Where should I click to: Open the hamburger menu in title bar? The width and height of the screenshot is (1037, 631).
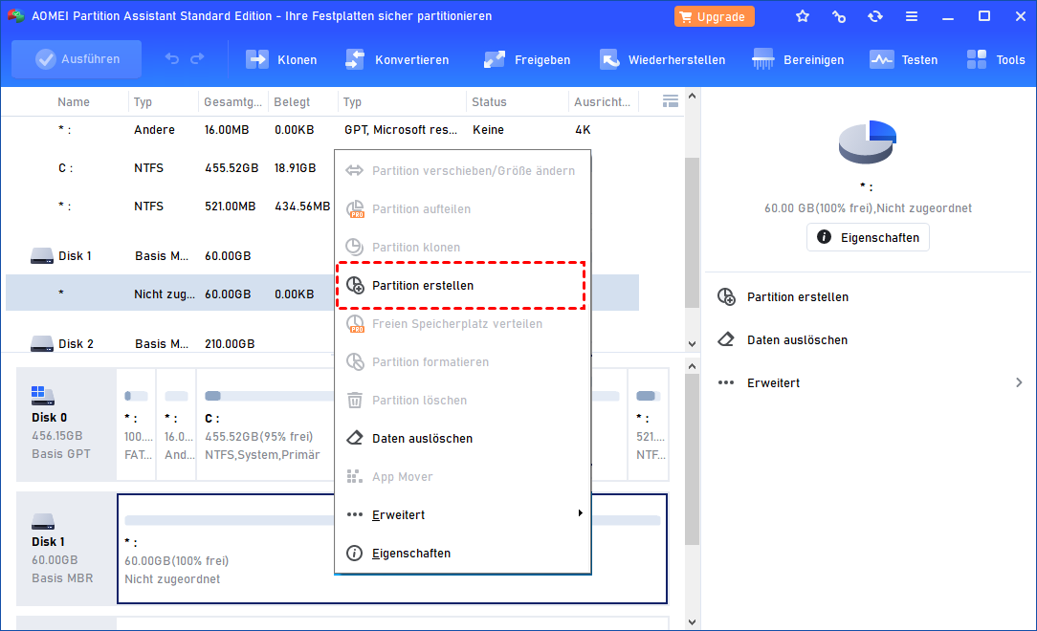pyautogui.click(x=912, y=16)
